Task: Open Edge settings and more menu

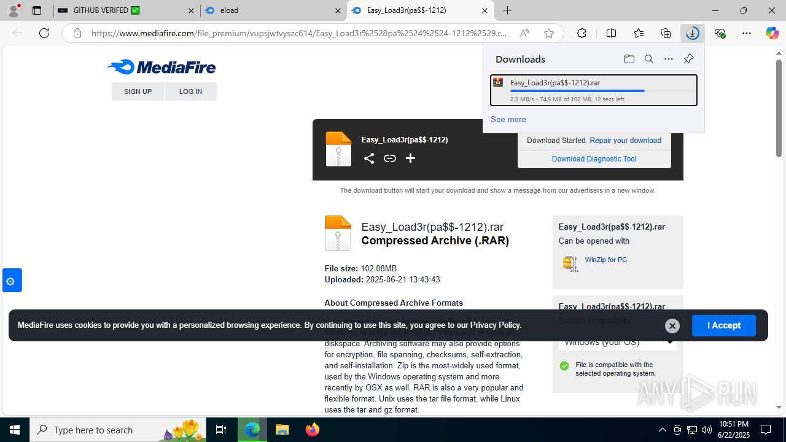Action: point(747,33)
